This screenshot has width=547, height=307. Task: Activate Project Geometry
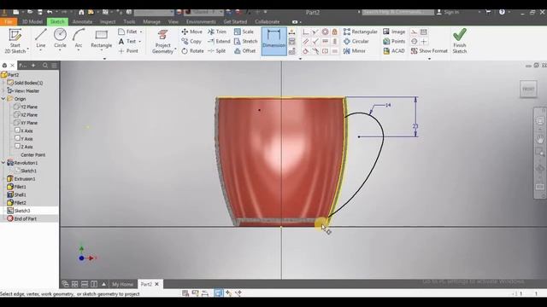tap(162, 41)
